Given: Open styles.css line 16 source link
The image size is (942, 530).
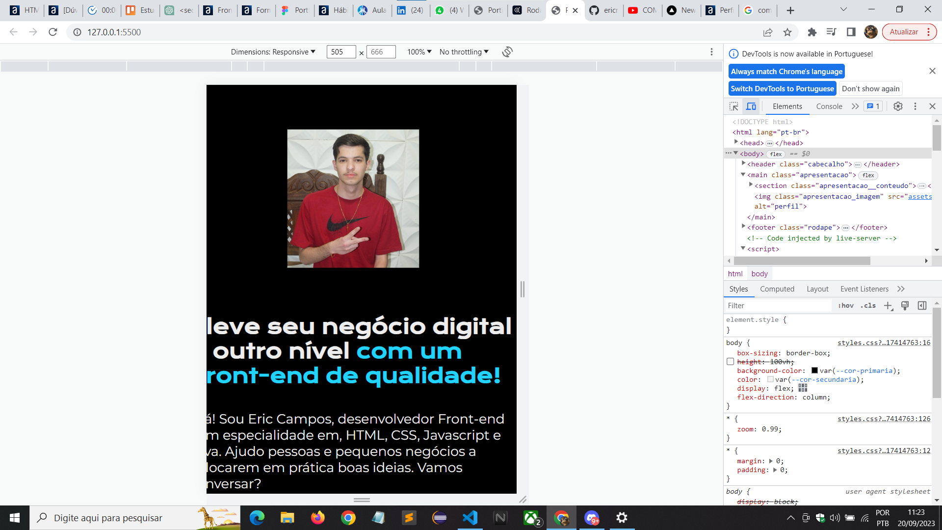Looking at the screenshot, I should click(x=884, y=343).
